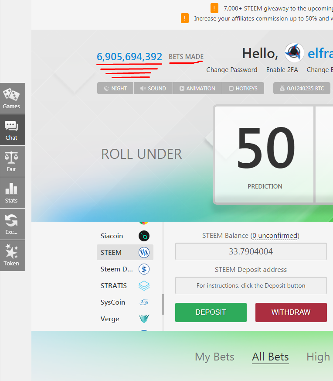
Task: Click the orange alert icon for STEEM giveaway
Action: tap(214, 8)
